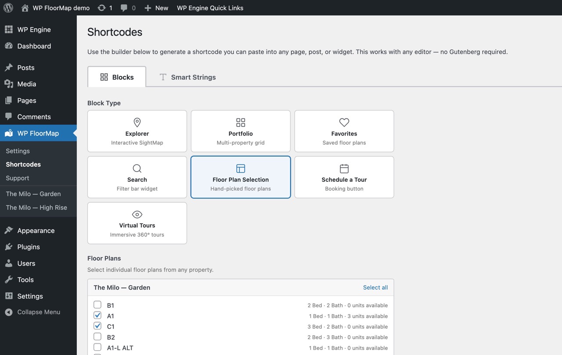Enable the A1-L ALT floor plan
This screenshot has width=562, height=355.
(x=97, y=347)
